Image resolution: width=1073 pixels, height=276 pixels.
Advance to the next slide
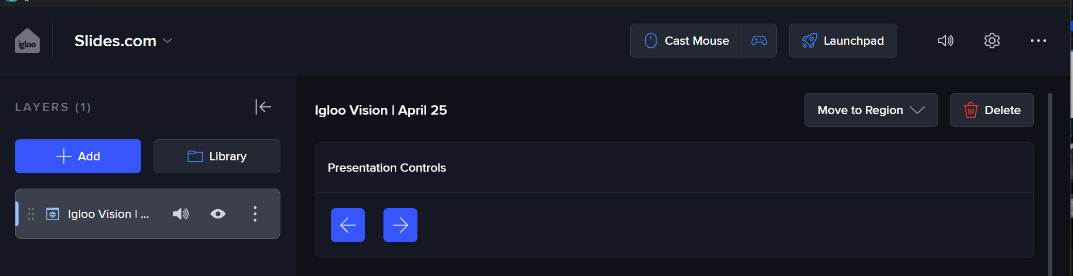coord(400,225)
